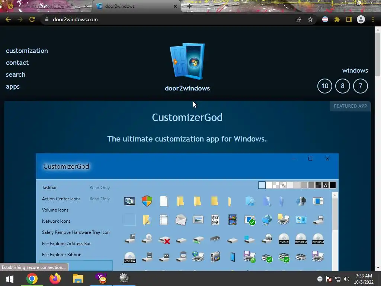The image size is (381, 286).
Task: Open a new tab with plus button
Action: [x=189, y=7]
